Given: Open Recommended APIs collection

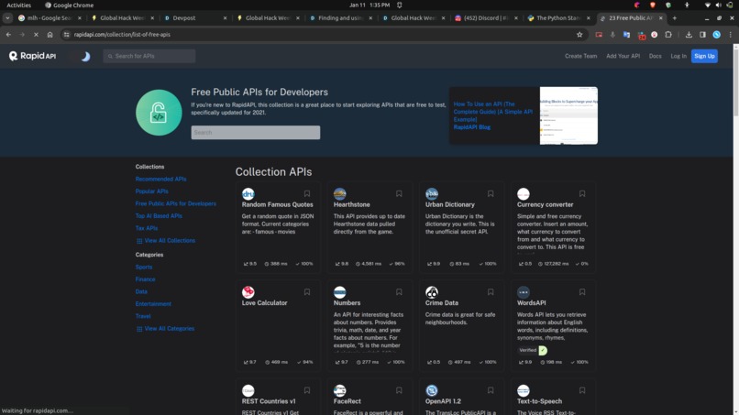Looking at the screenshot, I should click(160, 179).
